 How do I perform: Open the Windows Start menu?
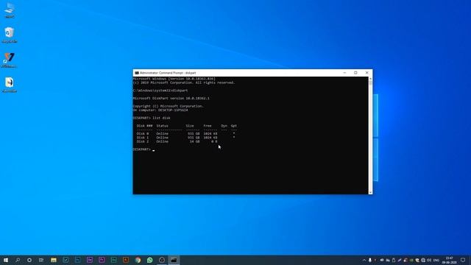(6, 260)
